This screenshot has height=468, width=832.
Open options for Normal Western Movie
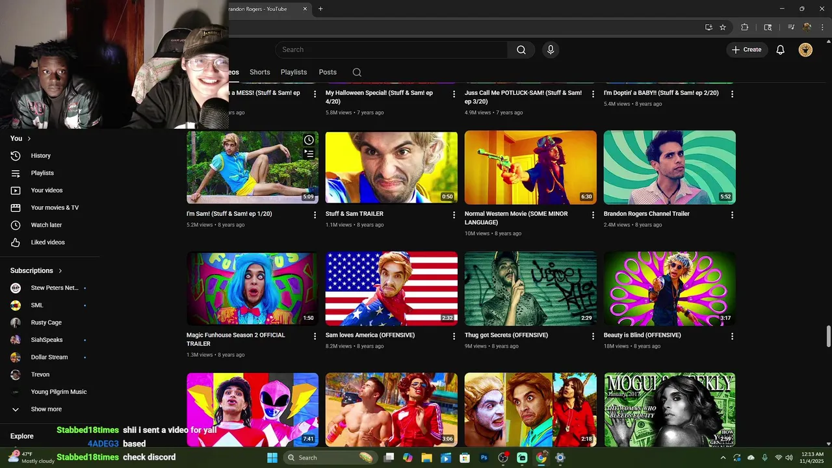tap(593, 215)
